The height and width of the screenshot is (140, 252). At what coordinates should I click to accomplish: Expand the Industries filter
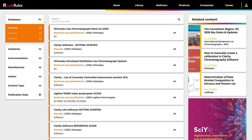40,49
